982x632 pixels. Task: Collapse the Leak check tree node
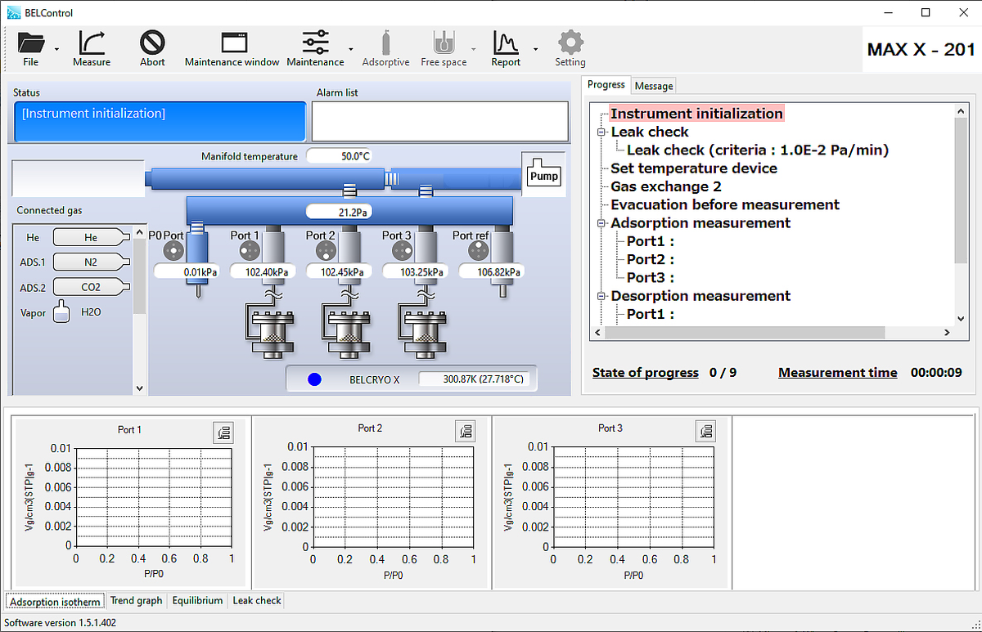pos(602,132)
